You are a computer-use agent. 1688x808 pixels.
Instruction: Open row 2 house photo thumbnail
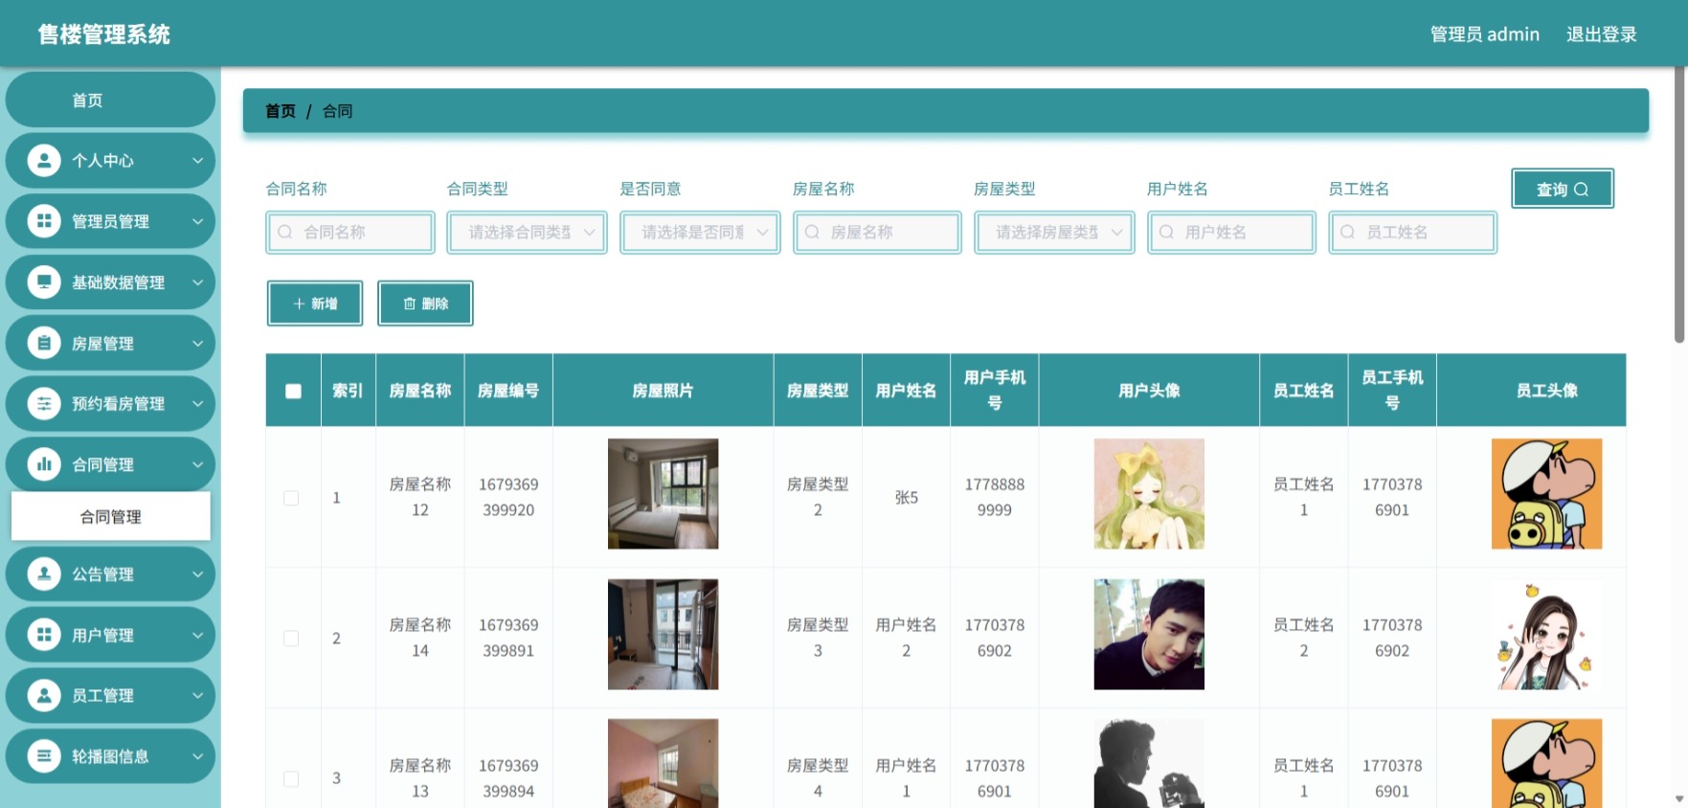tap(663, 634)
